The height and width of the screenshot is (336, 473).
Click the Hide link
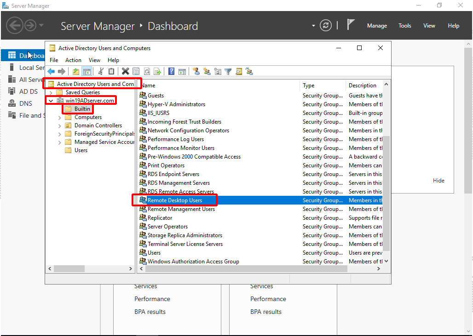click(438, 181)
